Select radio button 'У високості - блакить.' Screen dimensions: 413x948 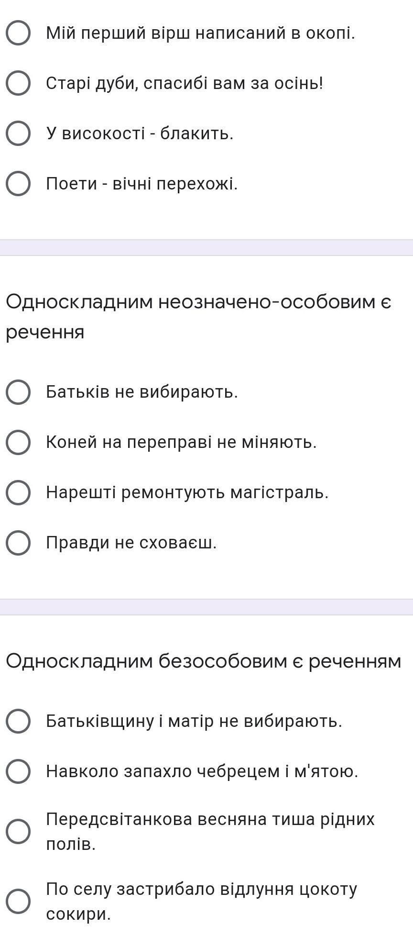coord(18,134)
